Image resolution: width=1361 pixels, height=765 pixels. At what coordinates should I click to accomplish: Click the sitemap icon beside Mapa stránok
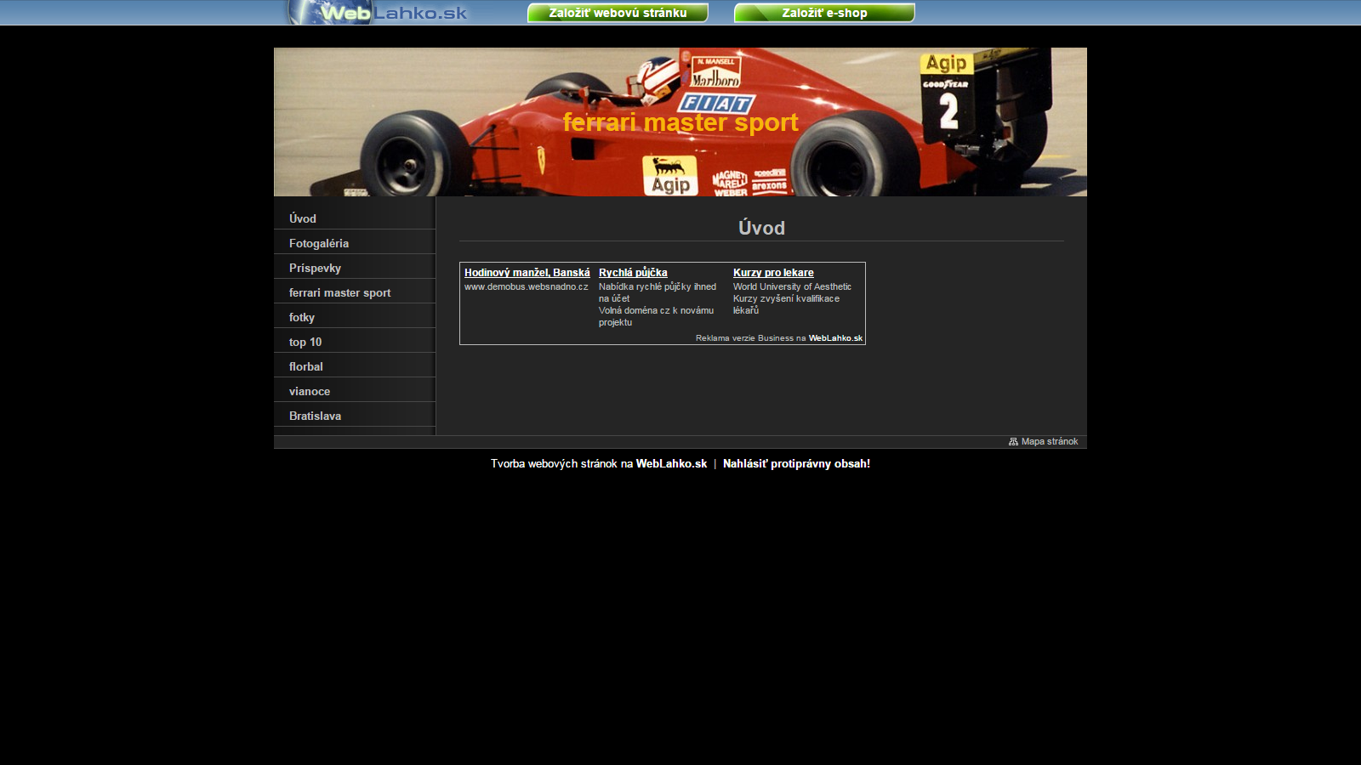1013,442
